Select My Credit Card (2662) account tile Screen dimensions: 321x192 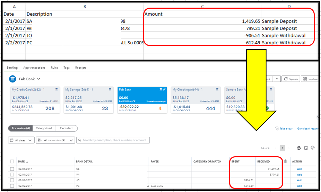point(35,100)
